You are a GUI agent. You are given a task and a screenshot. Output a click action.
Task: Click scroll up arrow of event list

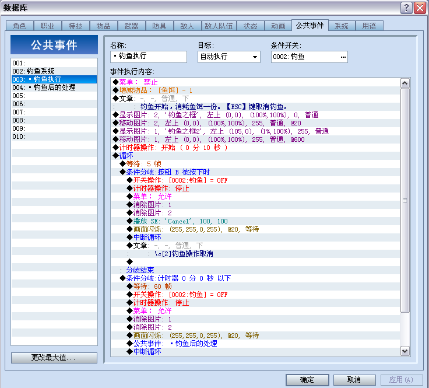click(405, 83)
